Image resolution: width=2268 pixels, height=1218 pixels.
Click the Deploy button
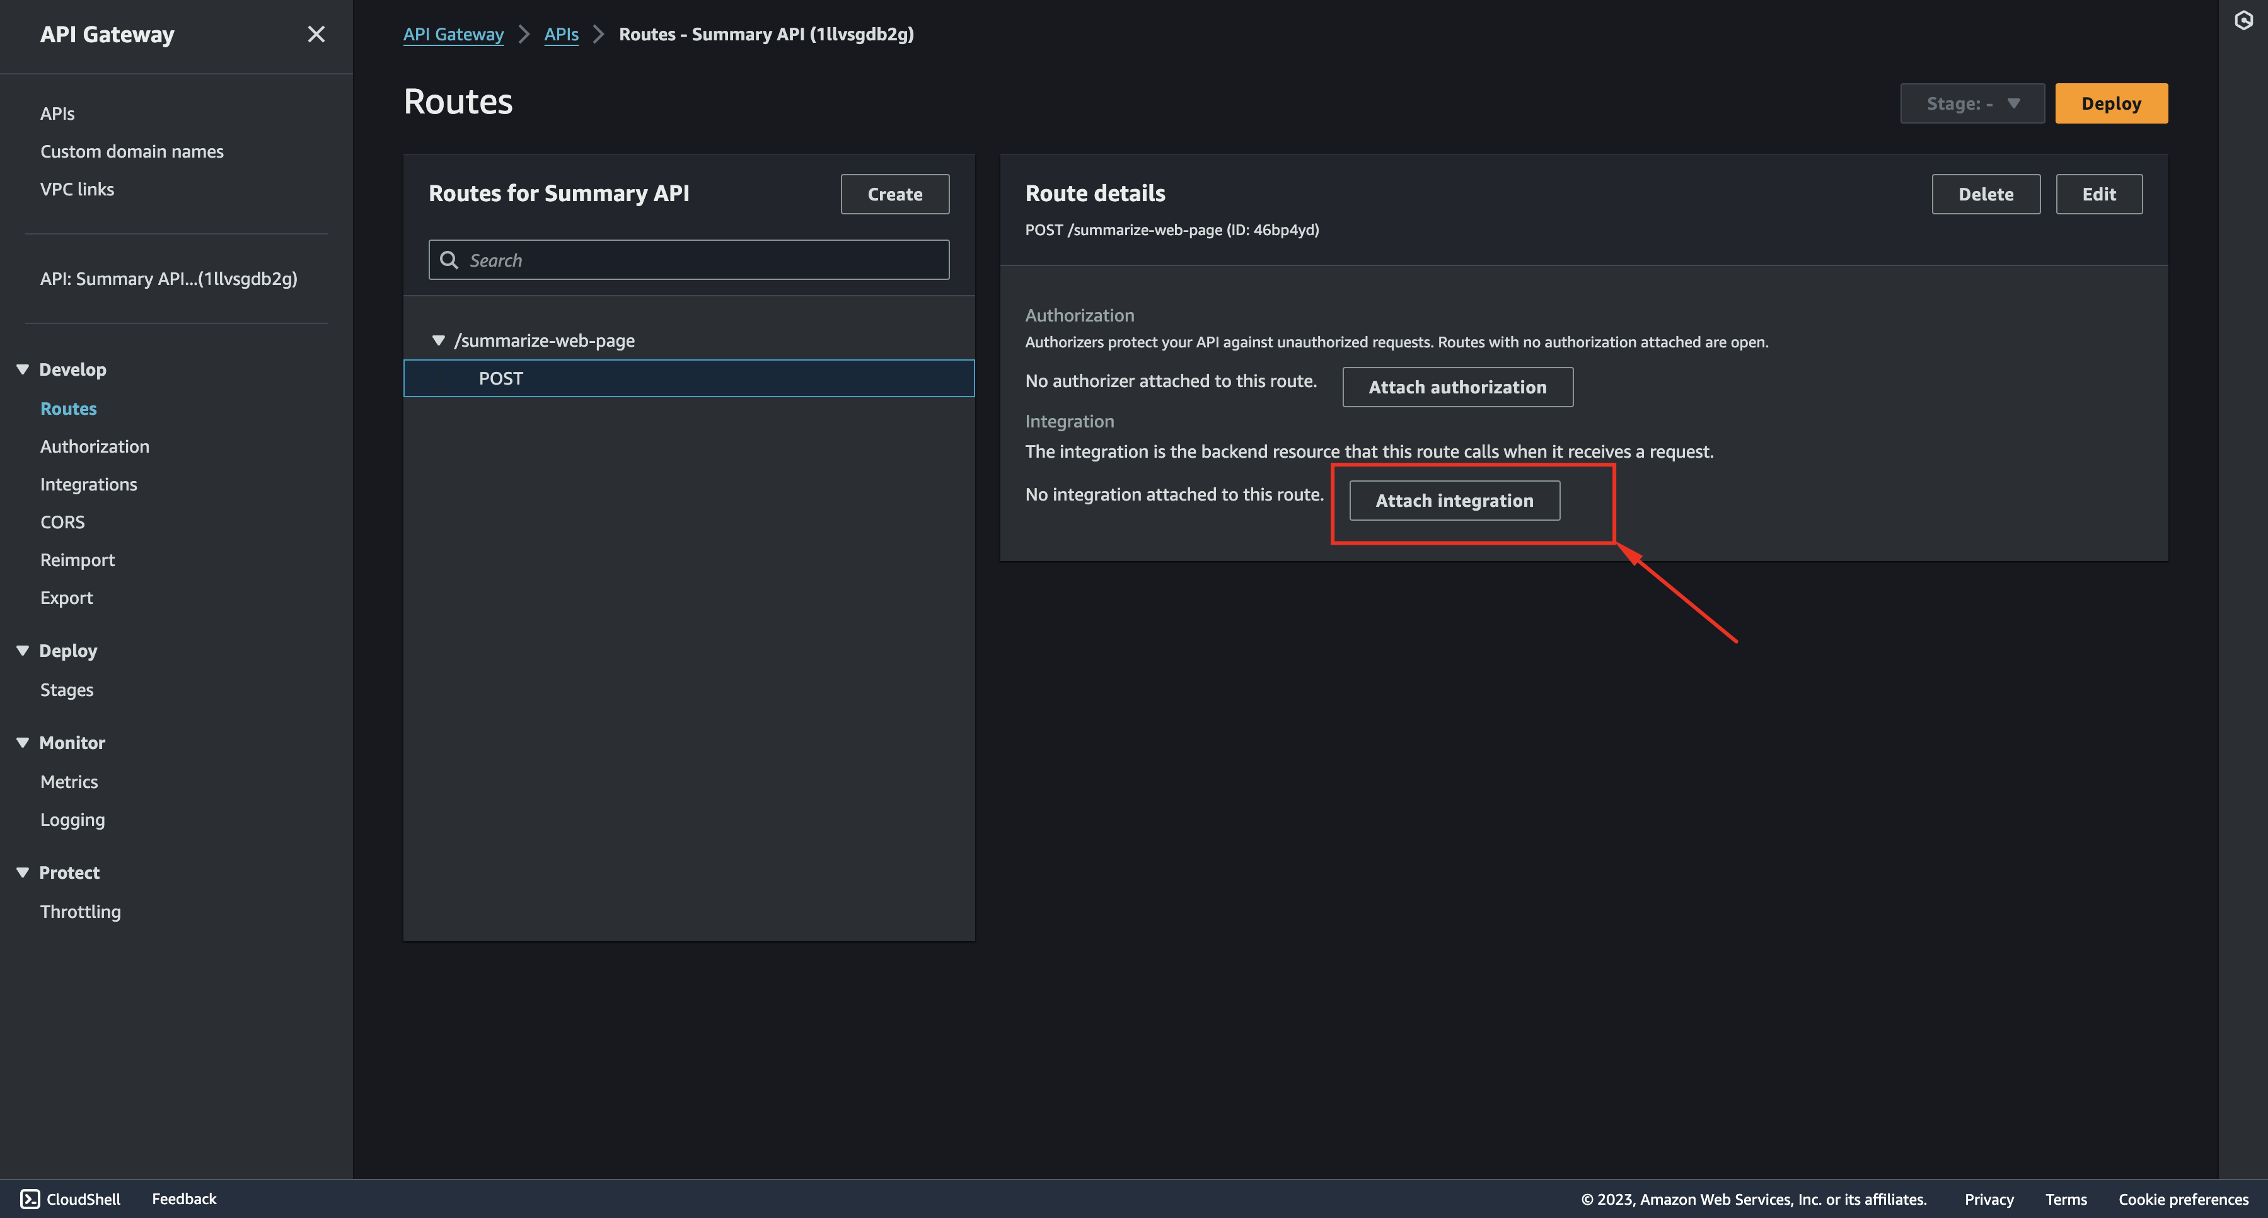(x=2111, y=103)
